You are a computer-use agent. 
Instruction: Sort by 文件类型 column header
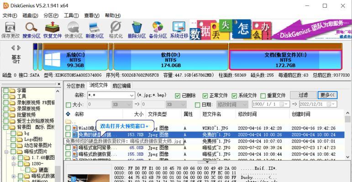163,114
